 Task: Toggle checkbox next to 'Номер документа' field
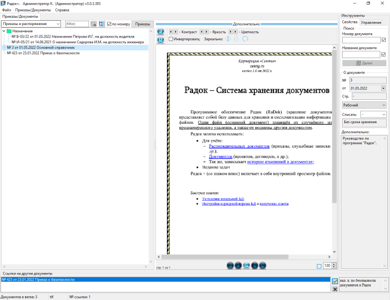pyautogui.click(x=384, y=40)
